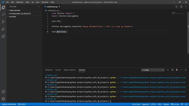Click line number 8 in gutter
This screenshot has height=106, width=189.
(48, 32)
